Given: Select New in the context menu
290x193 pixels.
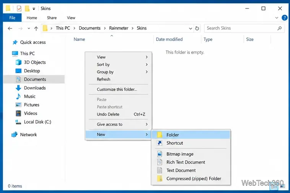Looking at the screenshot, I should click(118, 135).
